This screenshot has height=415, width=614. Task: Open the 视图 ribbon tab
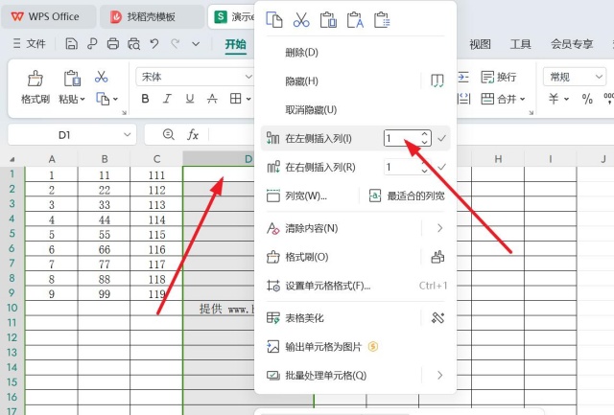480,44
